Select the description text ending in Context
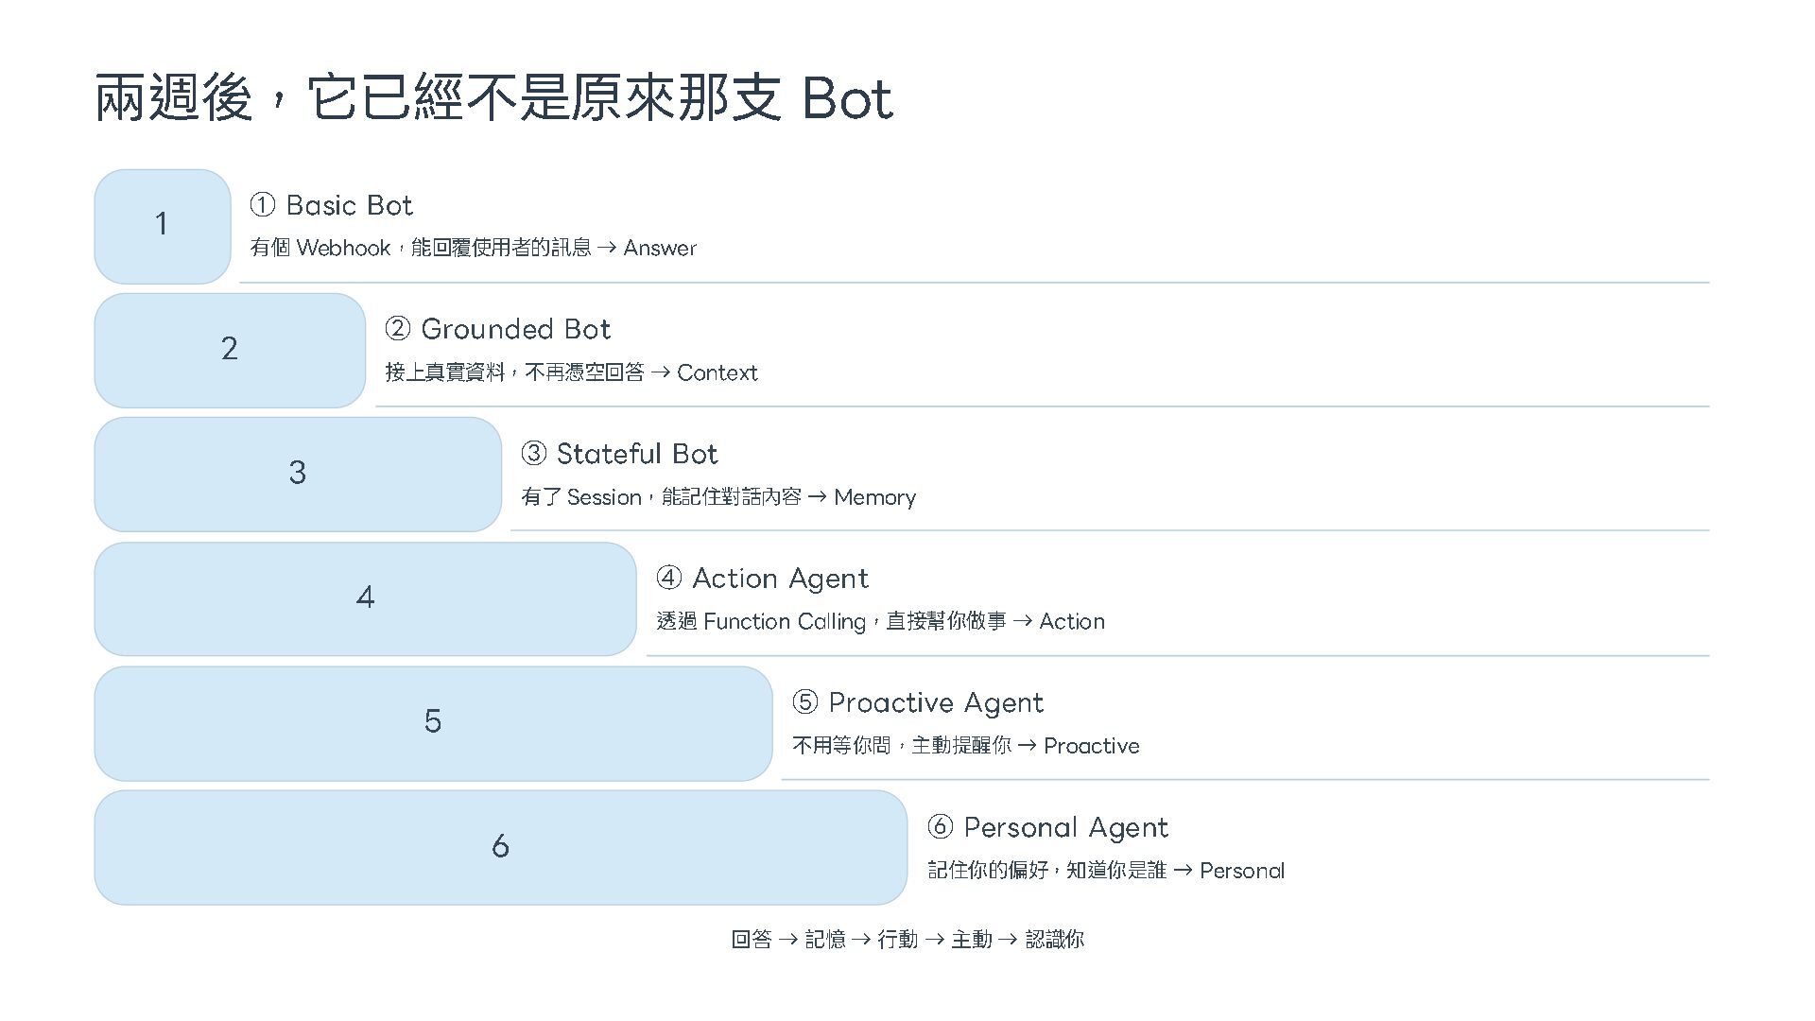The width and height of the screenshot is (1815, 1021). tap(571, 372)
